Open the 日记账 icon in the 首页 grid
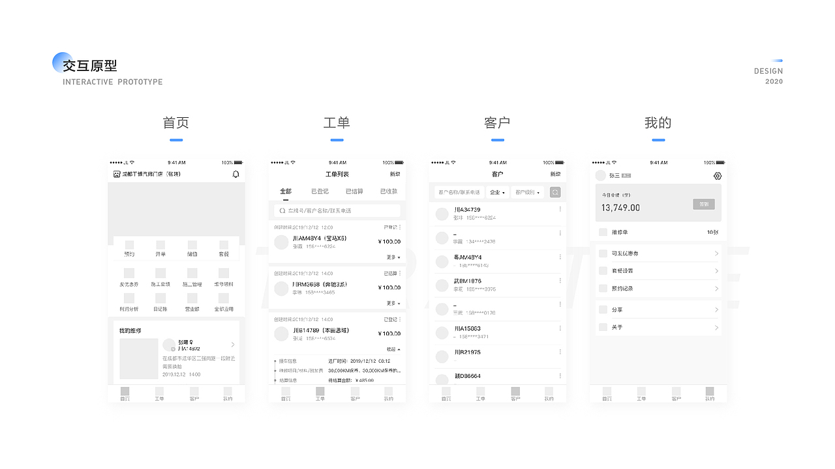This screenshot has width=835, height=469. coord(160,298)
